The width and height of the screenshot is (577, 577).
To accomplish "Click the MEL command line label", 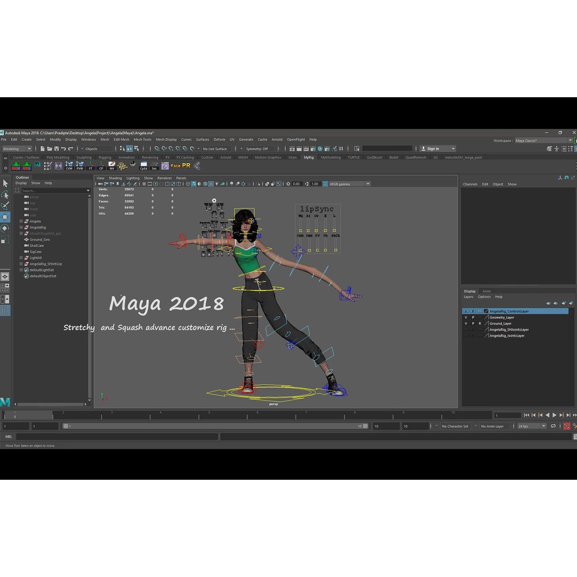I will click(9, 437).
